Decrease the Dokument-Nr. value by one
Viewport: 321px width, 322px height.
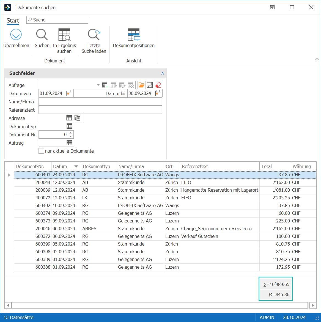pyautogui.click(x=70, y=136)
